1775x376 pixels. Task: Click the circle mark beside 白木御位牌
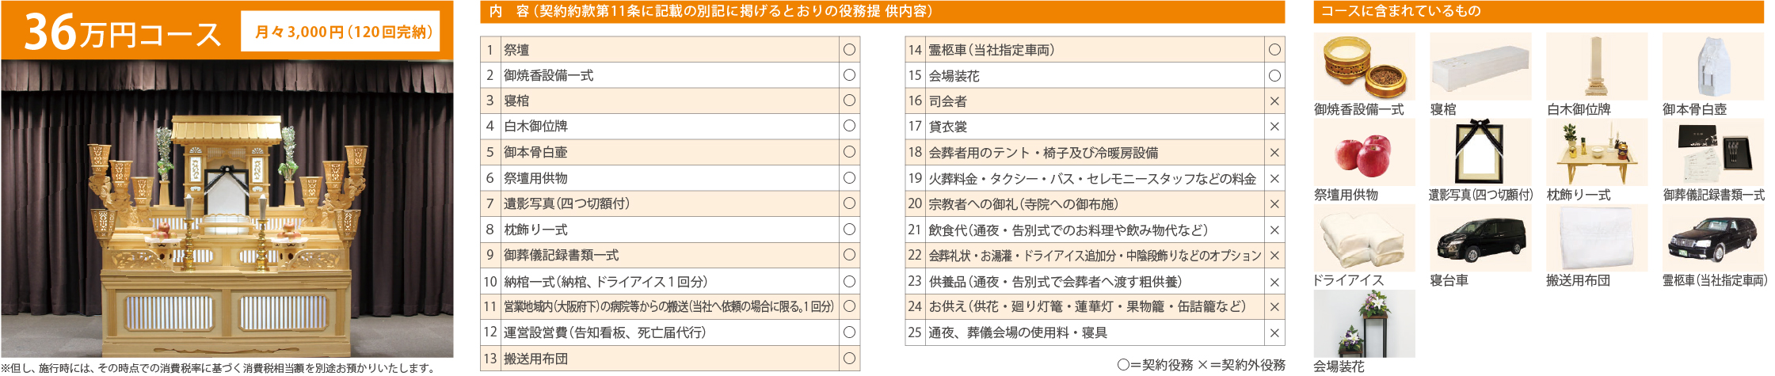849,126
